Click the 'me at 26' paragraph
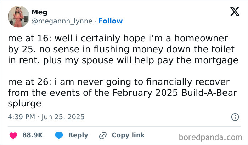This screenshot has height=145, width=248. pos(123,93)
